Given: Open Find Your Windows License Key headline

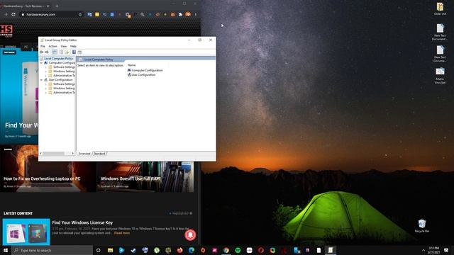Looking at the screenshot, I should tap(82, 222).
